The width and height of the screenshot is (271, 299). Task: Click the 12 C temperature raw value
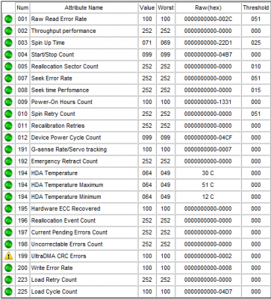(x=208, y=197)
